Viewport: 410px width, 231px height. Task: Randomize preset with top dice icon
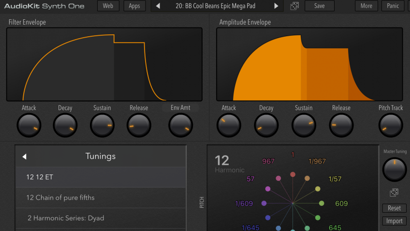(x=294, y=6)
